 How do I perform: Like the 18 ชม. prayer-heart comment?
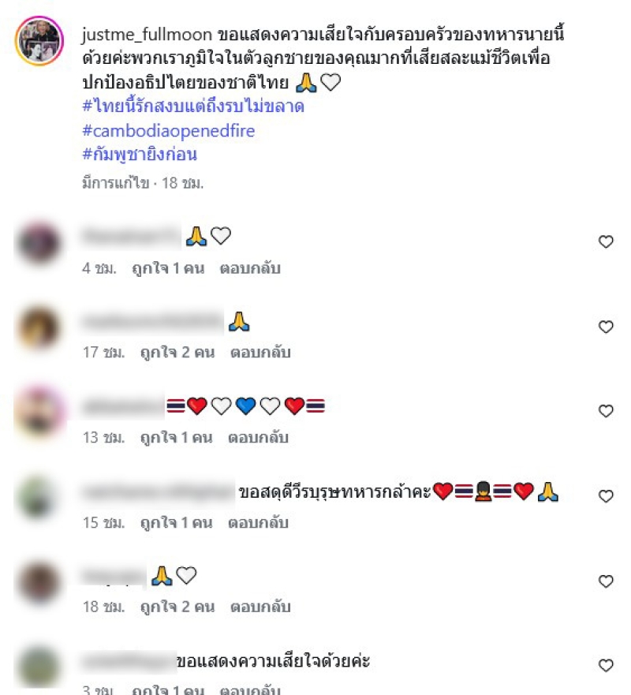[606, 581]
